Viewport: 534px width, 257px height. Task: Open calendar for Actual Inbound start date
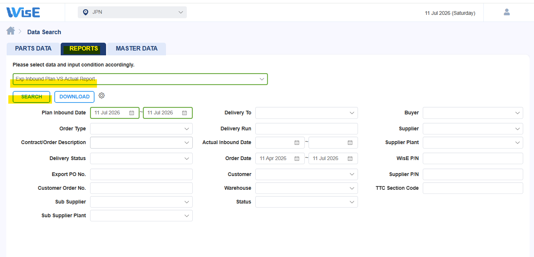point(297,143)
